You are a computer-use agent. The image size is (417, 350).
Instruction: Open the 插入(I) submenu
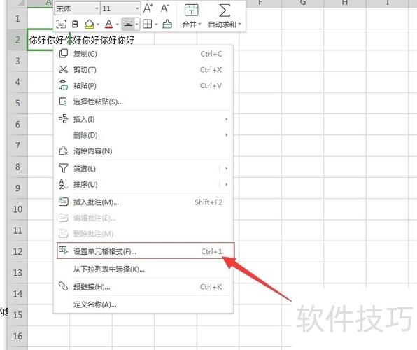[x=143, y=119]
